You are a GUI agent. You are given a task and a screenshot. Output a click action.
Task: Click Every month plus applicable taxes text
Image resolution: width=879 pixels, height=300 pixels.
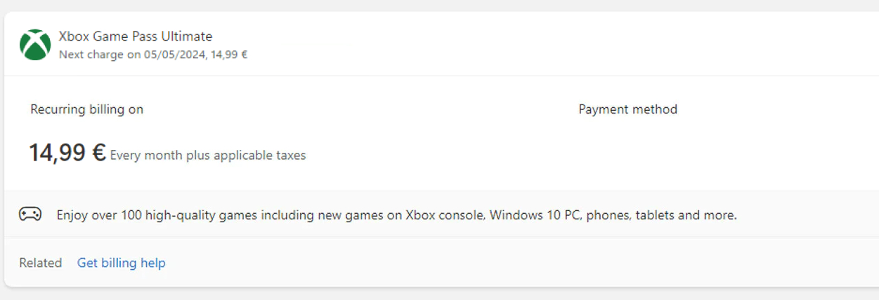208,156
